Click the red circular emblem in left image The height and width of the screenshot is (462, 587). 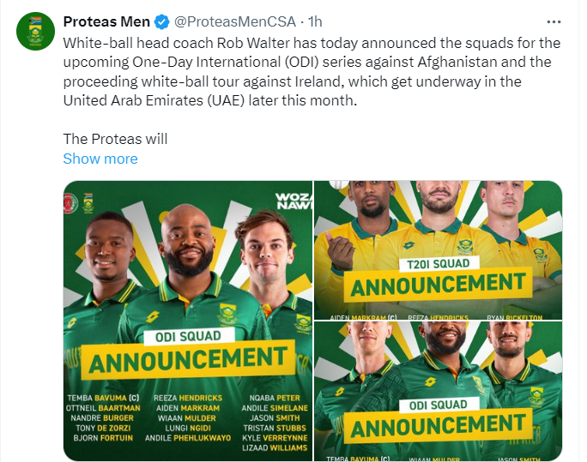point(71,203)
